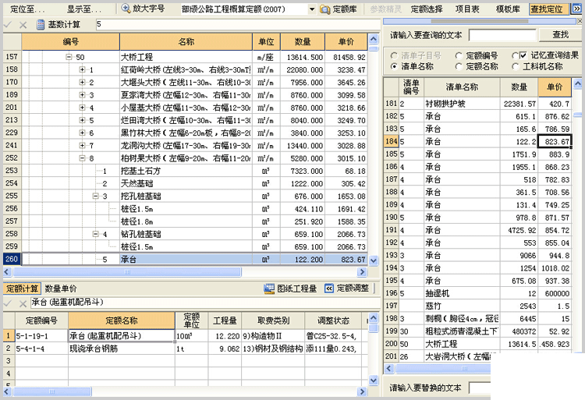Image resolution: width=585 pixels, height=400 pixels.
Task: Click the 显示至... button
Action: [84, 9]
